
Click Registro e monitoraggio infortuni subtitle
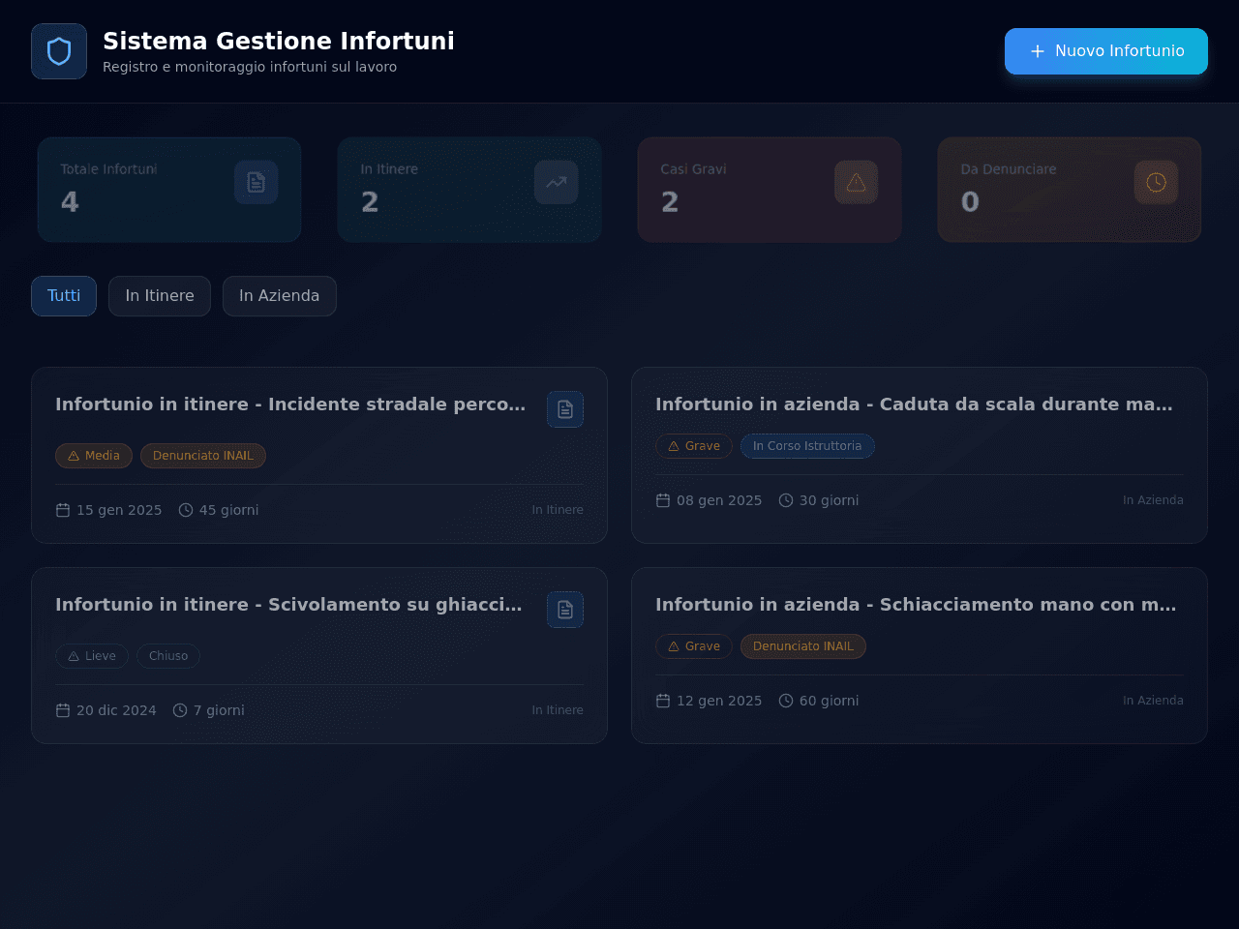250,67
